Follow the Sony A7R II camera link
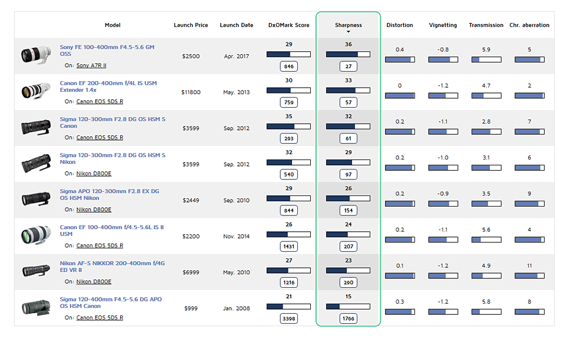Image resolution: width=574 pixels, height=339 pixels. coord(91,65)
